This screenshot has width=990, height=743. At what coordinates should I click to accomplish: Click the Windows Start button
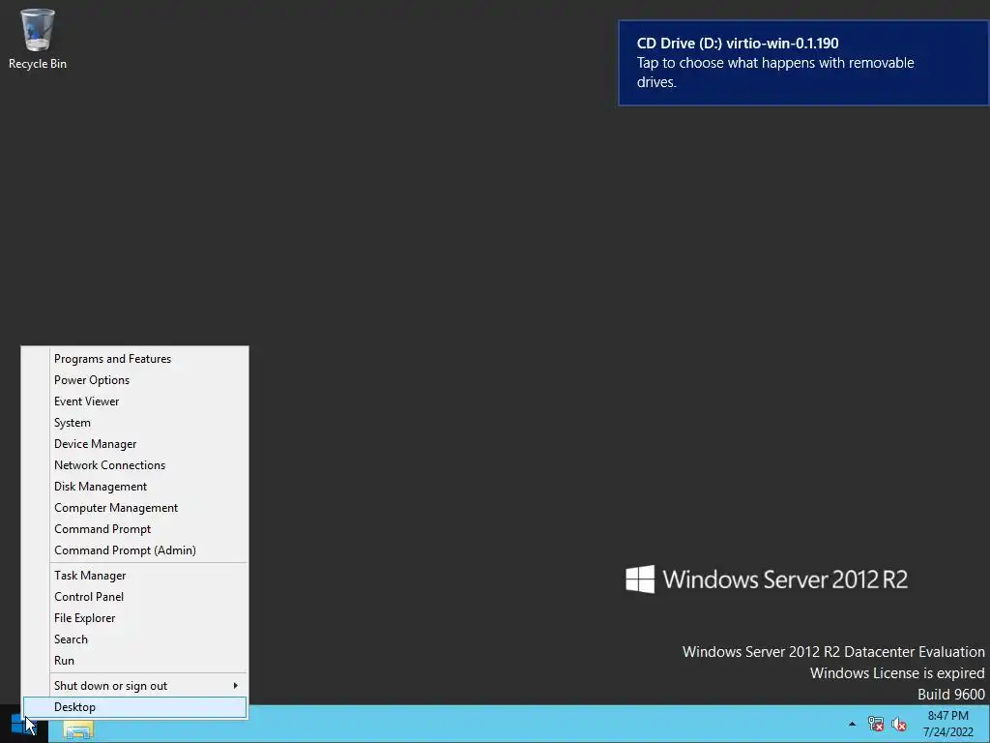[23, 724]
